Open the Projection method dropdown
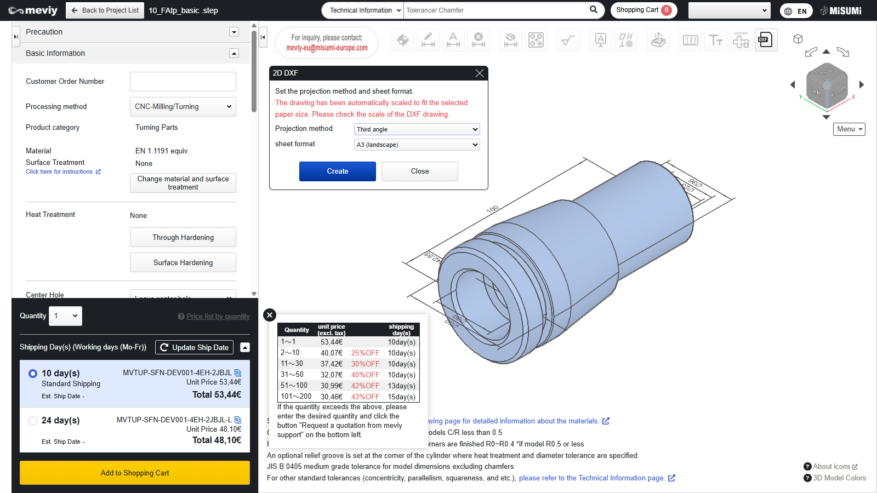This screenshot has width=877, height=493. pyautogui.click(x=417, y=129)
